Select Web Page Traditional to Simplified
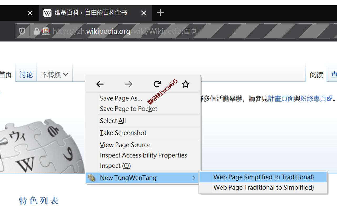Viewport: 337px width, 210px height. click(x=263, y=188)
